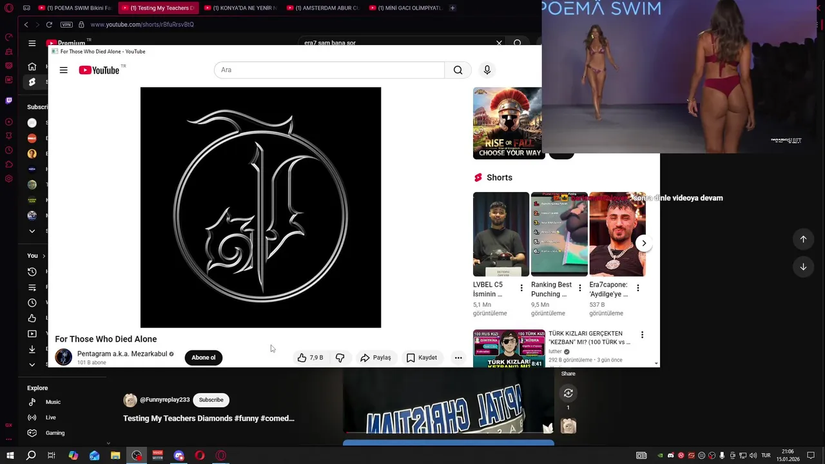
Task: Open Windows Start menu
Action: 10,456
